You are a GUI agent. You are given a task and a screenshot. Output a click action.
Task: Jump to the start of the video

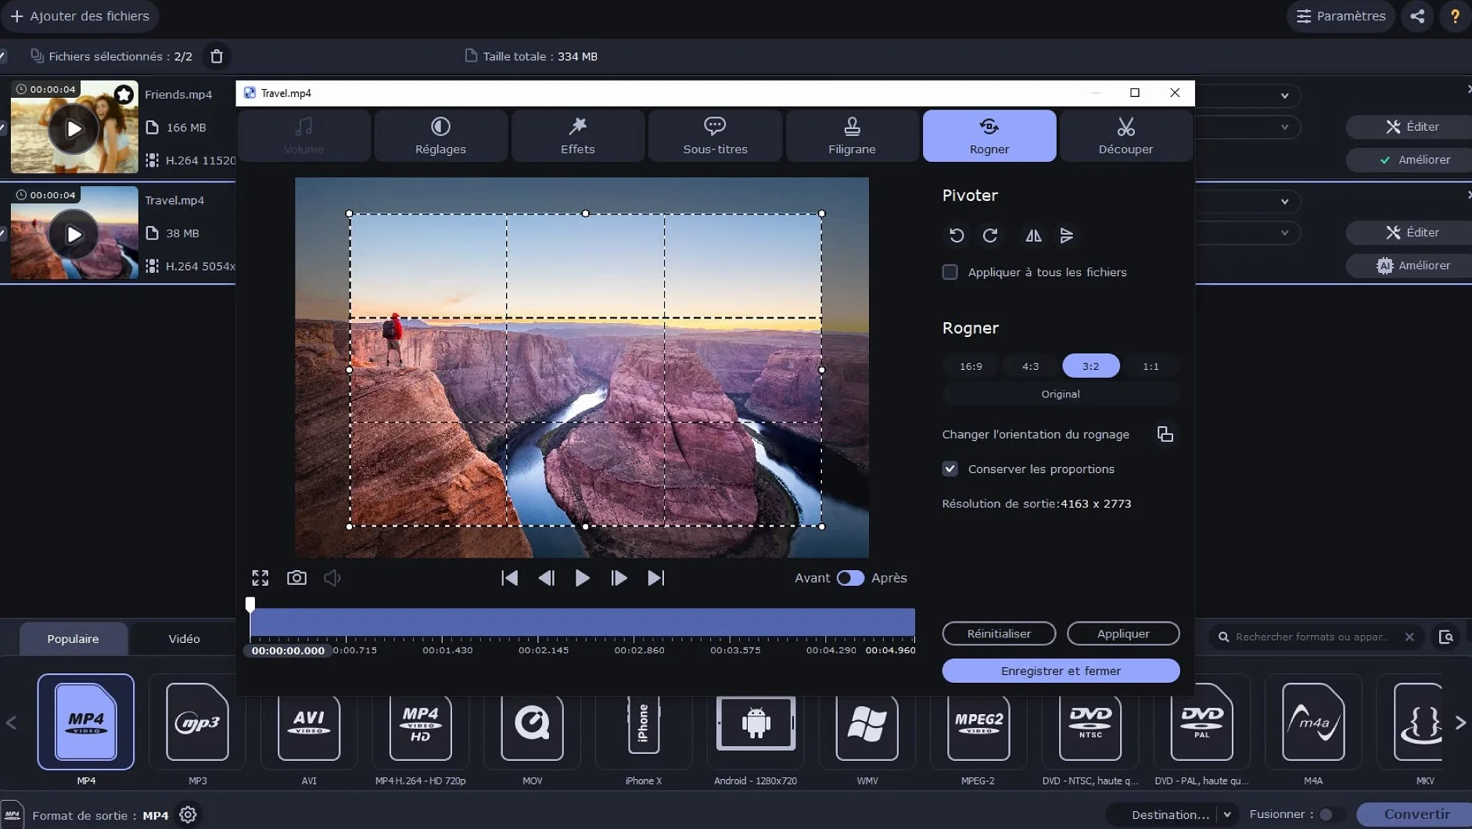click(509, 578)
